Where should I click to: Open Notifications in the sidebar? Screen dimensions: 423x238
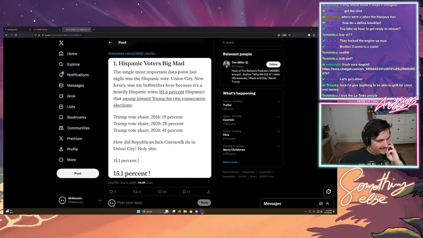(74, 75)
